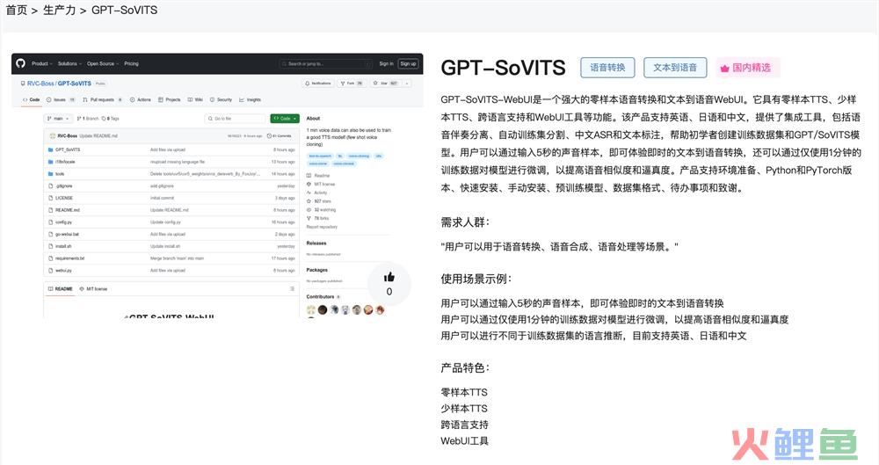Open the Projects tab
This screenshot has width=879, height=465.
point(170,100)
